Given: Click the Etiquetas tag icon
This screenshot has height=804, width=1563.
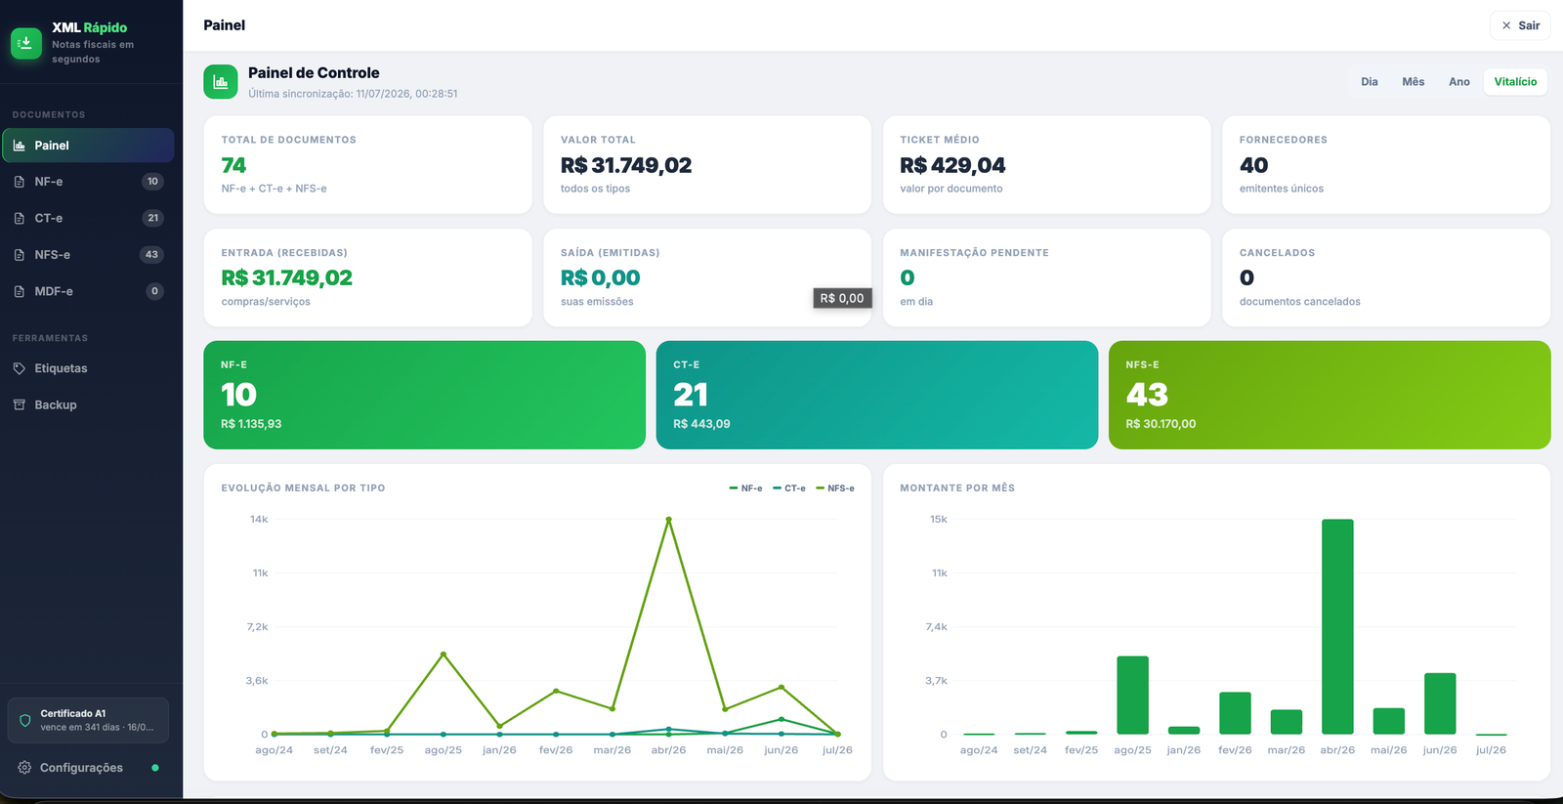Looking at the screenshot, I should click(x=20, y=368).
